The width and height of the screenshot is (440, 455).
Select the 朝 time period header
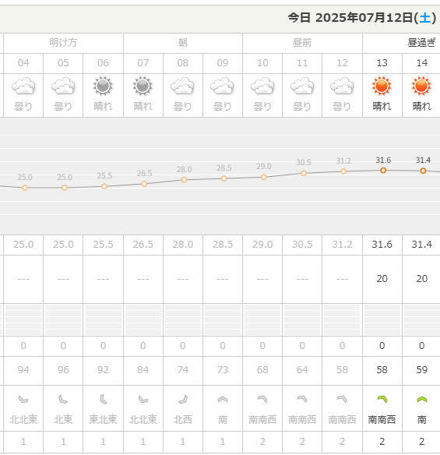tap(183, 43)
